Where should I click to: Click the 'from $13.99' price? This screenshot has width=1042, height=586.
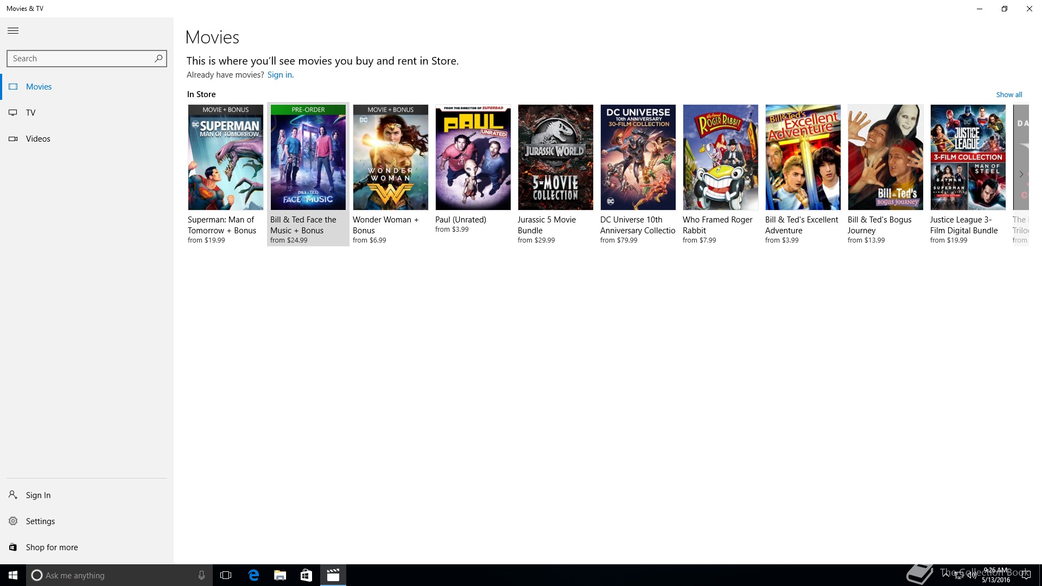point(866,240)
